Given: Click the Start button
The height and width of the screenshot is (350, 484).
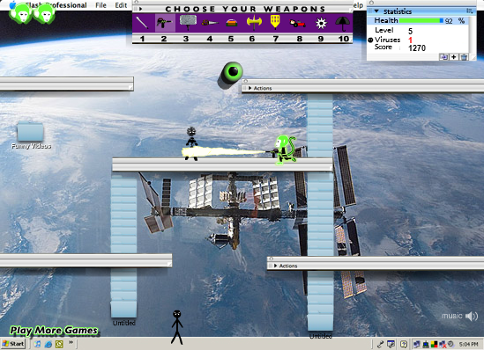Looking at the screenshot, I should coord(13,344).
